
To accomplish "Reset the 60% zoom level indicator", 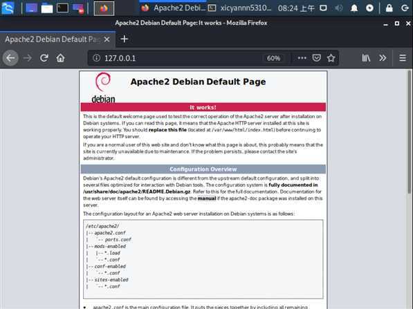I will [x=273, y=58].
